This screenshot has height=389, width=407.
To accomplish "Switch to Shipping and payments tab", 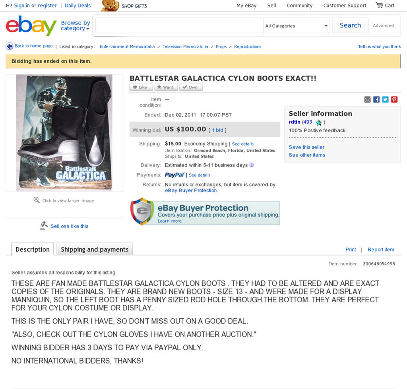I will point(95,249).
